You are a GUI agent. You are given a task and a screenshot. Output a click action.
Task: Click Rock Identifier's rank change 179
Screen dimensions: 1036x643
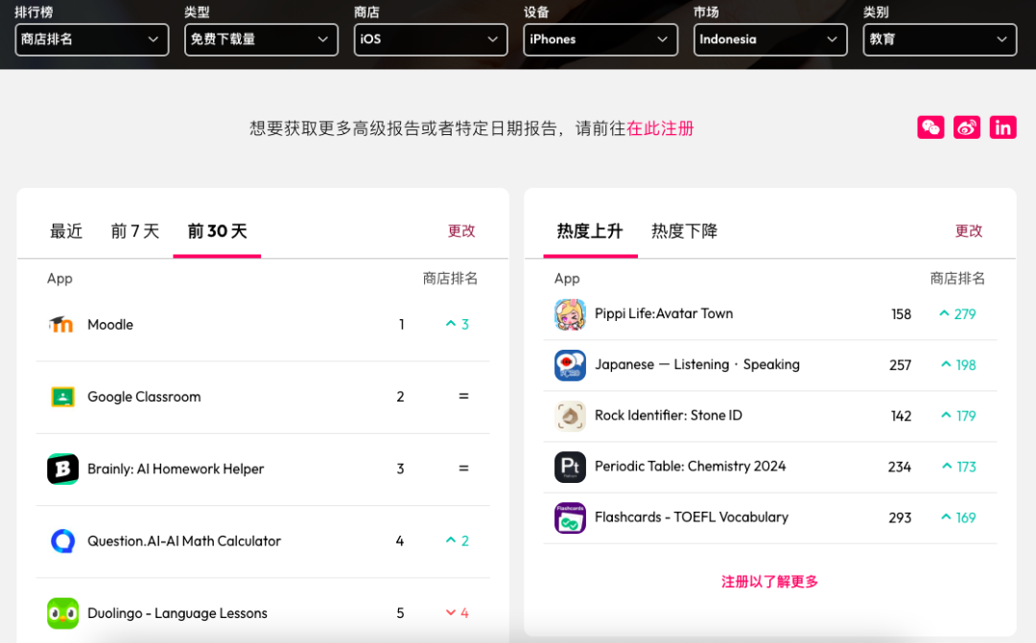[958, 416]
